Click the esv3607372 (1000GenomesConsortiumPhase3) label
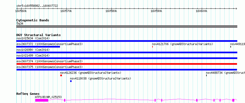Viewport: 245px width, 103px height. [x=50, y=44]
